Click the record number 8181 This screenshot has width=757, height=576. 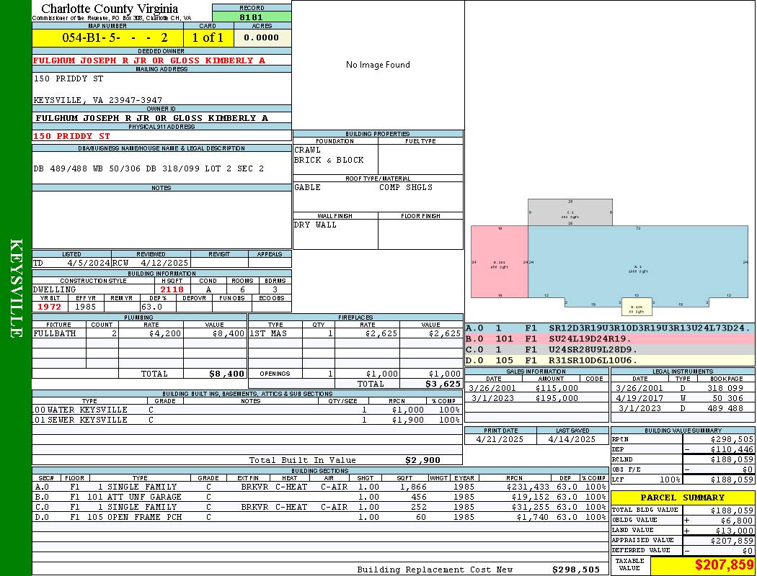tap(251, 17)
